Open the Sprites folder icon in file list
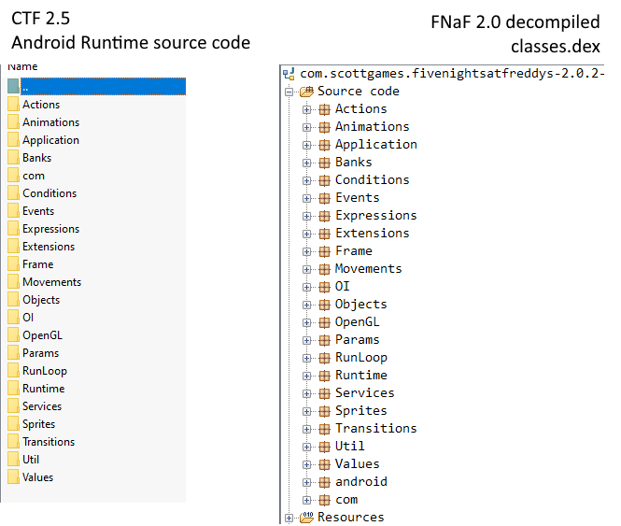 point(13,424)
